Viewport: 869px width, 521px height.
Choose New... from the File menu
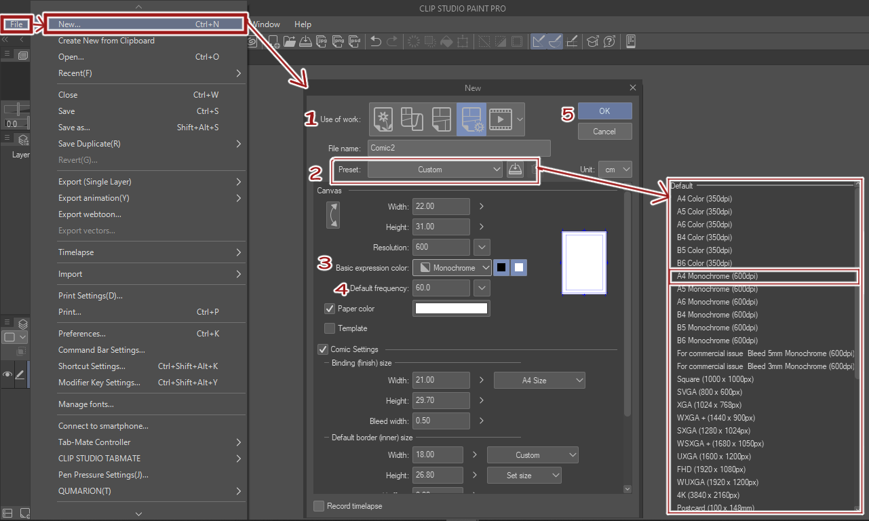click(x=146, y=24)
